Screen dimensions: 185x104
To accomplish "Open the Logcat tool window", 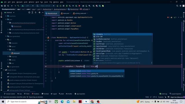I will pyautogui.click(x=54, y=94).
